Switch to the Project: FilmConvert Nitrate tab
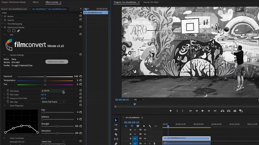Viewport: 259px width, 145px height. point(13,2)
